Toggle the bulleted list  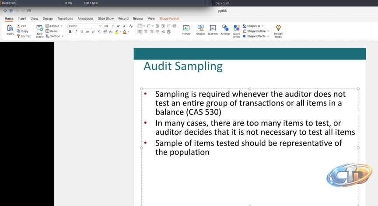click(140, 26)
